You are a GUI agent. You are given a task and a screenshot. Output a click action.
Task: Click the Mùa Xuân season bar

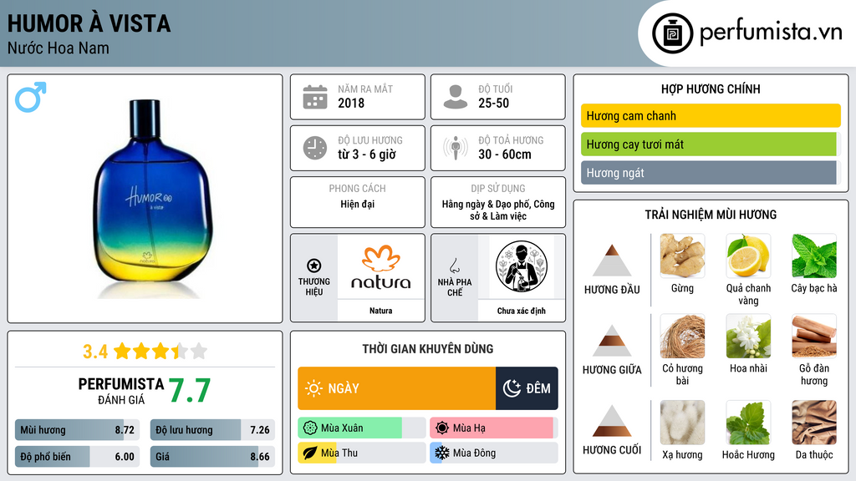coord(362,428)
